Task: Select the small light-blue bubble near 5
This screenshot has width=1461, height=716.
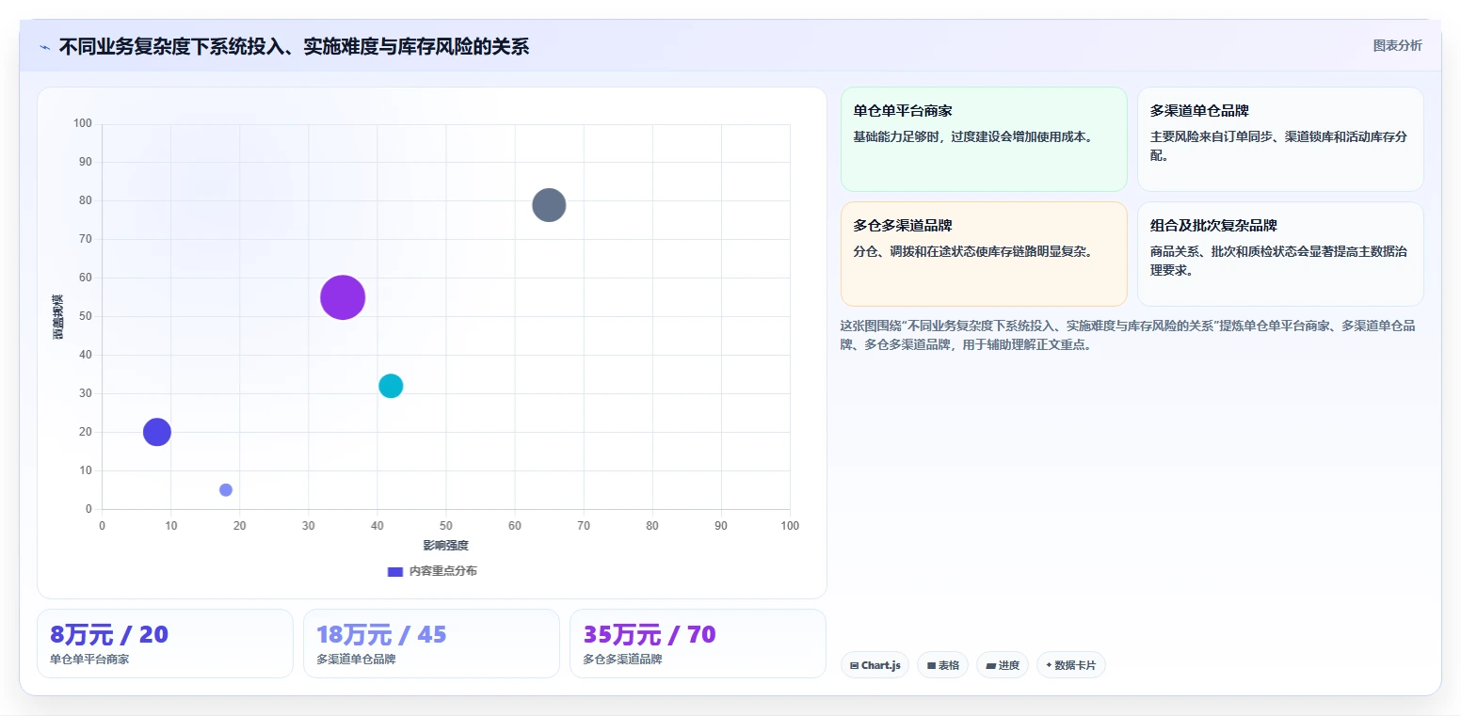Action: 226,490
